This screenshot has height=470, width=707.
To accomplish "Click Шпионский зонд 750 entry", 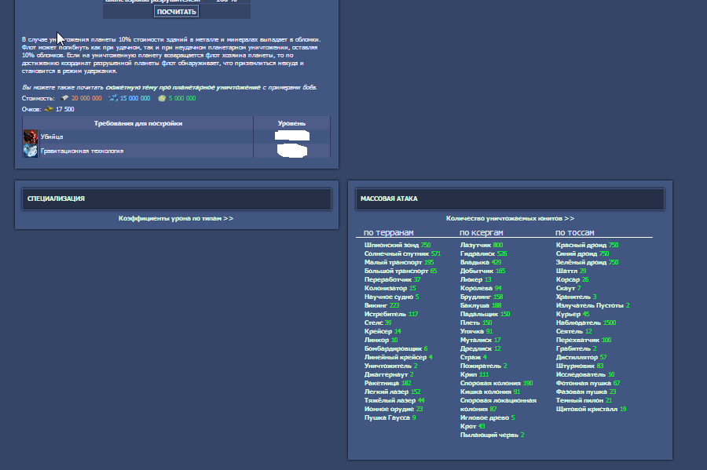I will pos(397,245).
